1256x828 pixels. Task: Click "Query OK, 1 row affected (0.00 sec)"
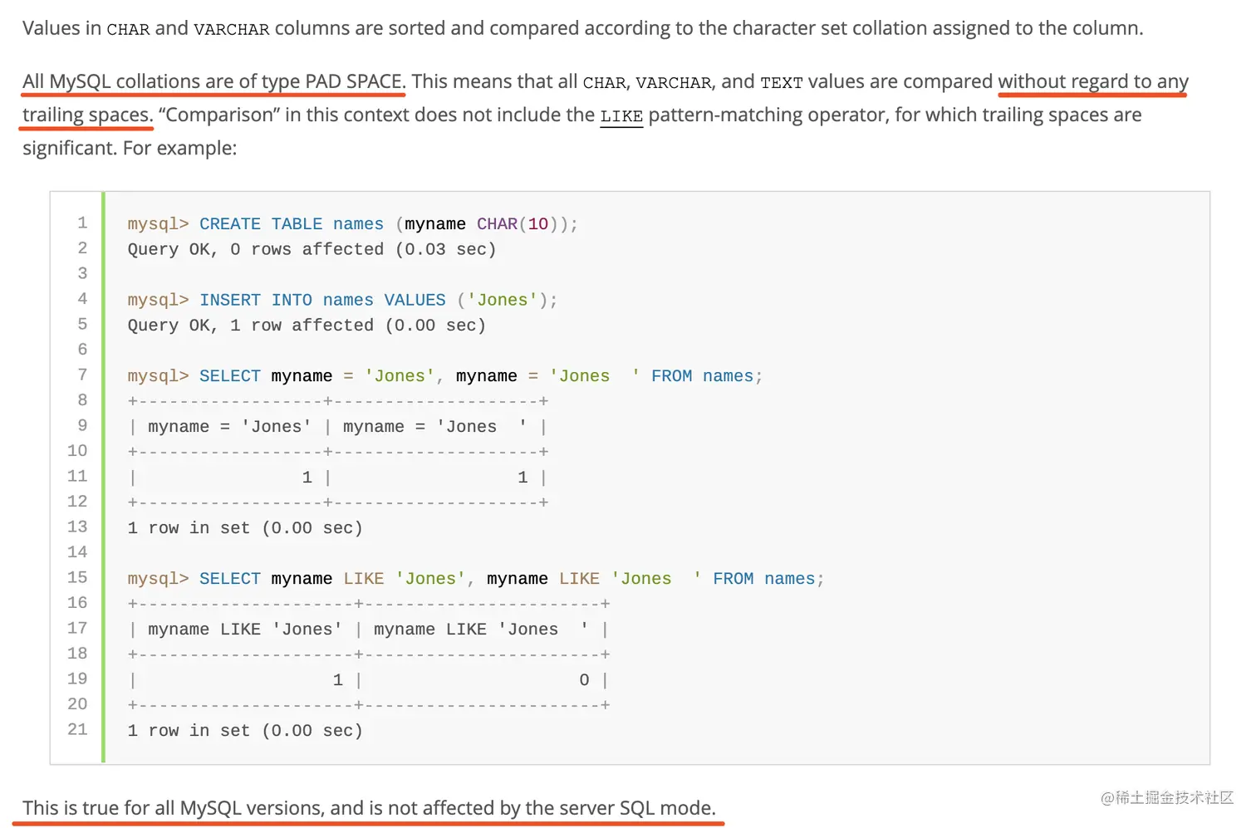click(307, 326)
